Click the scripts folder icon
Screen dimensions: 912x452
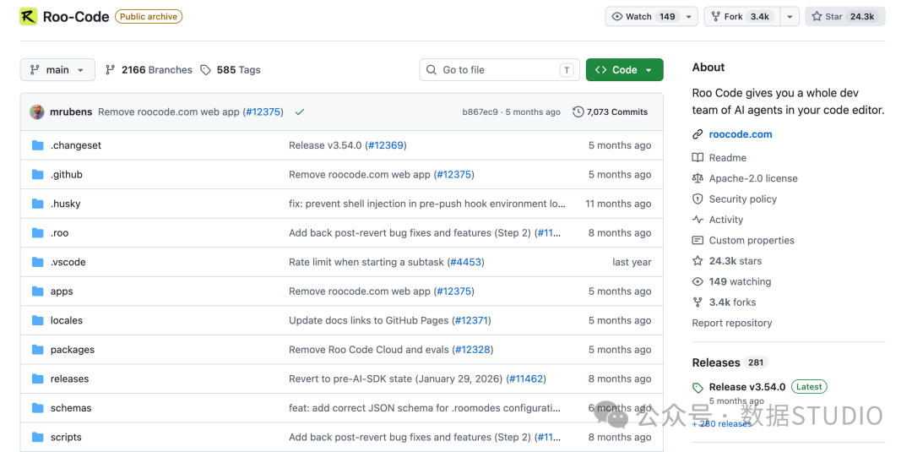[x=38, y=437]
